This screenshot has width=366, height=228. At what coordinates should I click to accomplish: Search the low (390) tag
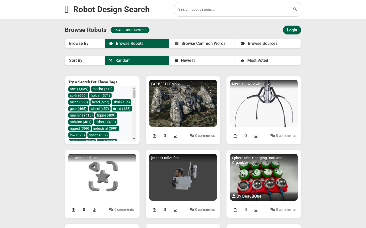(77, 135)
